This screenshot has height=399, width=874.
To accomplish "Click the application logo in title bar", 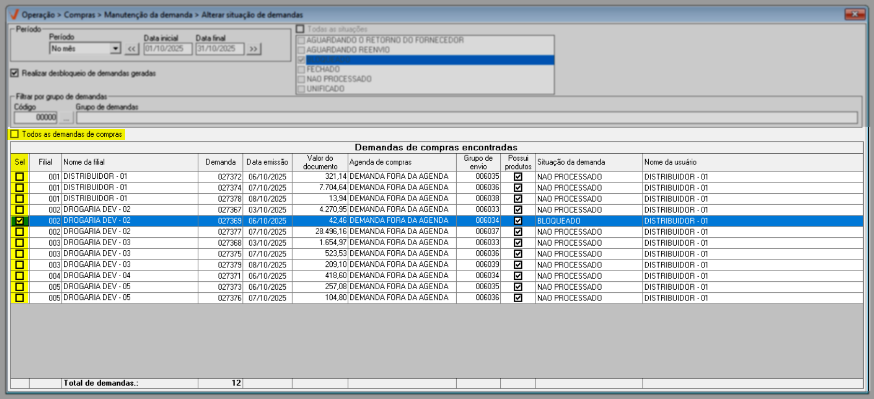I will [15, 15].
